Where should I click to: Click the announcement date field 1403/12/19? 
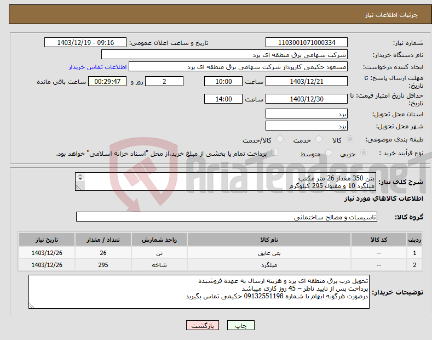tap(85, 43)
